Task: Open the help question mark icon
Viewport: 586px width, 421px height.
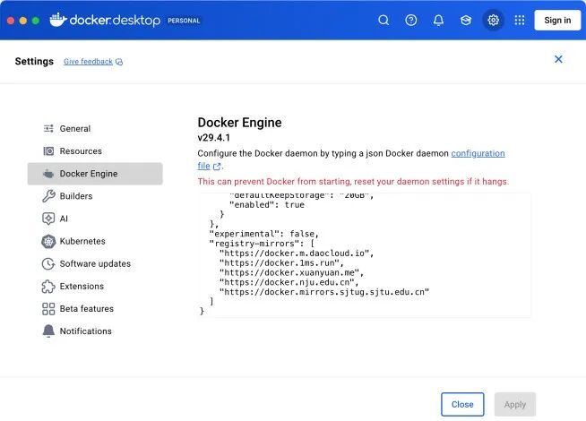Action: point(410,21)
